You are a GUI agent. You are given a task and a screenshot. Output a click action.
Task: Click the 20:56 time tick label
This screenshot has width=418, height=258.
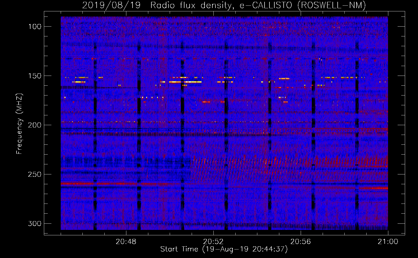301,242
